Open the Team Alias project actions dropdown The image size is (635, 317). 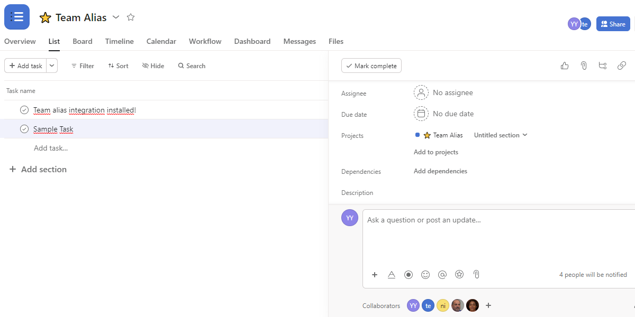[116, 17]
